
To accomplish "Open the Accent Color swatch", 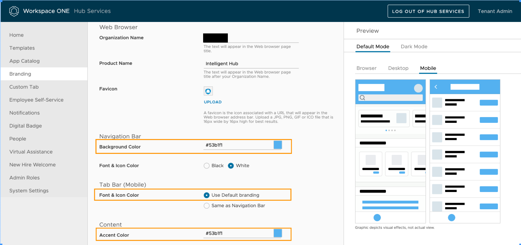I will [x=278, y=233].
